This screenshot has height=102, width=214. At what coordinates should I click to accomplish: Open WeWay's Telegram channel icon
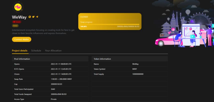(37, 17)
